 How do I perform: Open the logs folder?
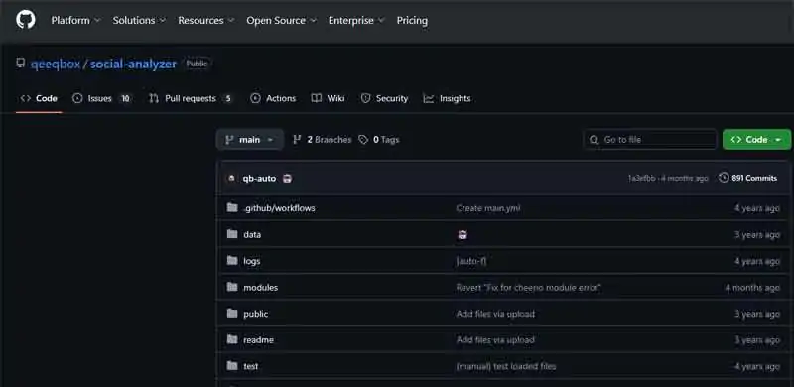click(x=252, y=261)
